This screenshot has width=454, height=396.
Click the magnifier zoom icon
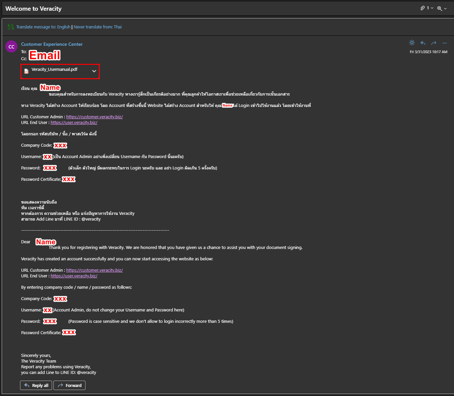click(440, 8)
